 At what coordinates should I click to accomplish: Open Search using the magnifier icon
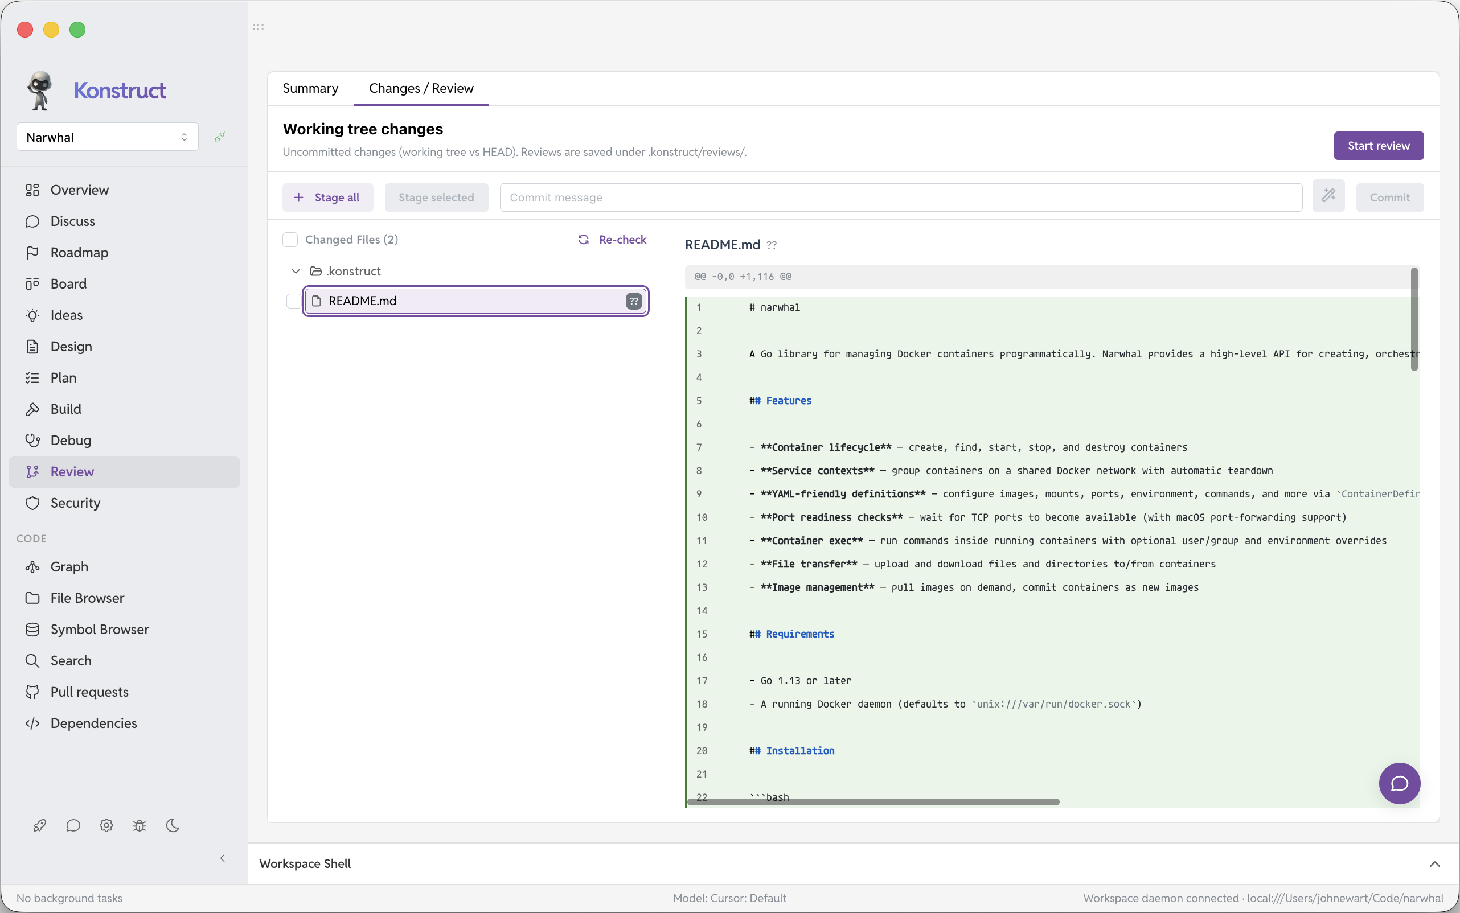(32, 661)
